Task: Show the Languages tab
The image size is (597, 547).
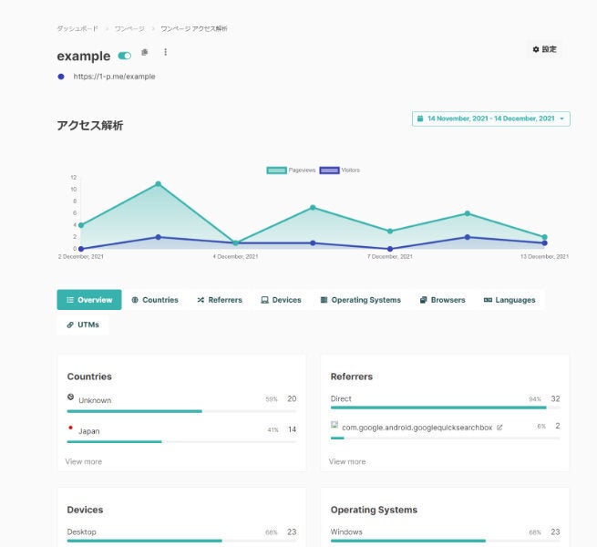Action: coord(510,300)
